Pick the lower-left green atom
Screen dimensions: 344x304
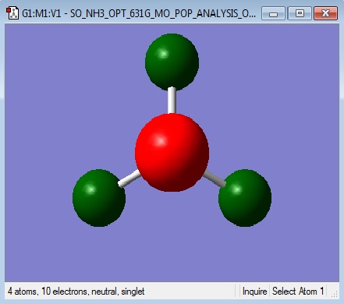(99, 198)
